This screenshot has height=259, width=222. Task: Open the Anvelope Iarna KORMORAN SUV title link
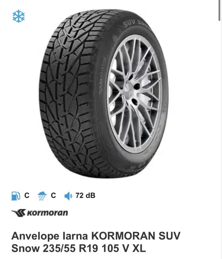tap(96, 242)
